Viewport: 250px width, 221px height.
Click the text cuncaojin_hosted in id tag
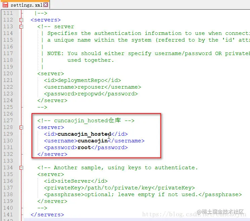[84, 134]
